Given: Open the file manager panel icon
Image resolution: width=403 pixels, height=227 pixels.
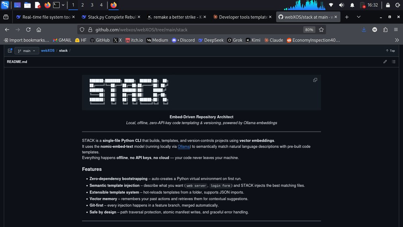Looking at the screenshot, I should (x=27, y=5).
